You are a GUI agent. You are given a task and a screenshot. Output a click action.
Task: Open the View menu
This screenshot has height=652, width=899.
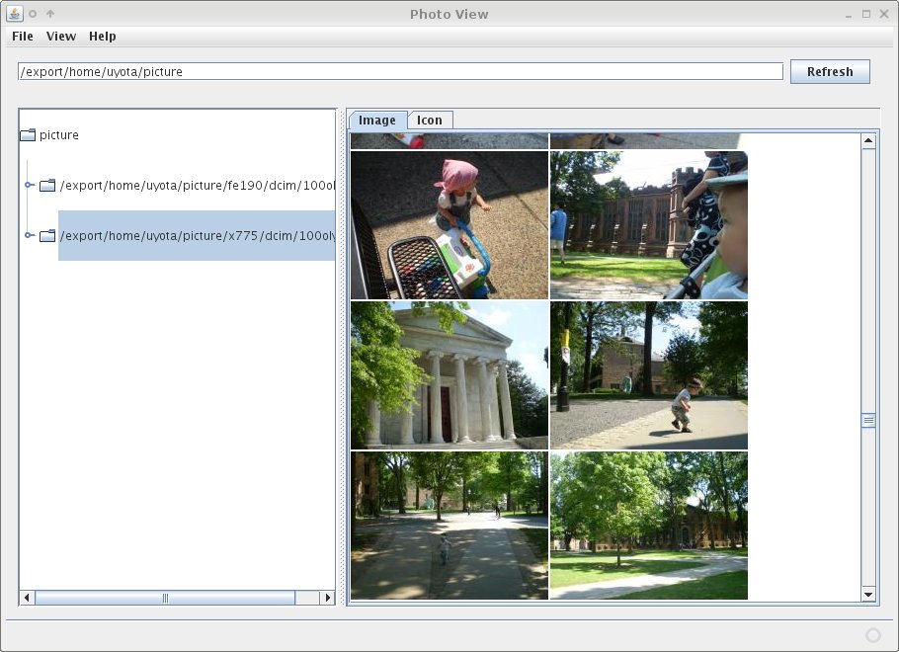point(61,37)
